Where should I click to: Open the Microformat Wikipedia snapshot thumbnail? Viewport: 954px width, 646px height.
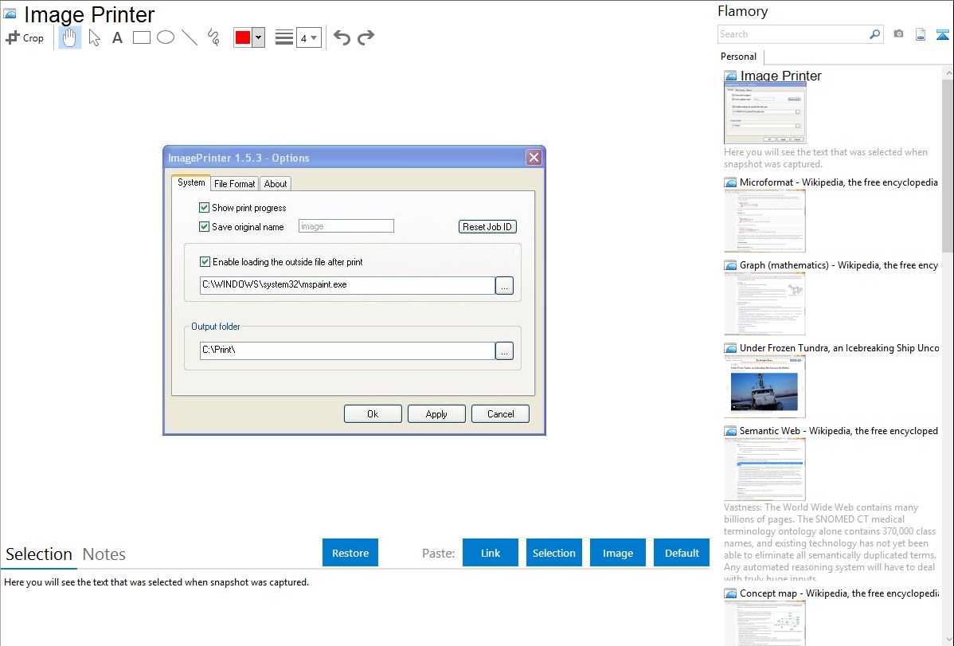pyautogui.click(x=764, y=221)
